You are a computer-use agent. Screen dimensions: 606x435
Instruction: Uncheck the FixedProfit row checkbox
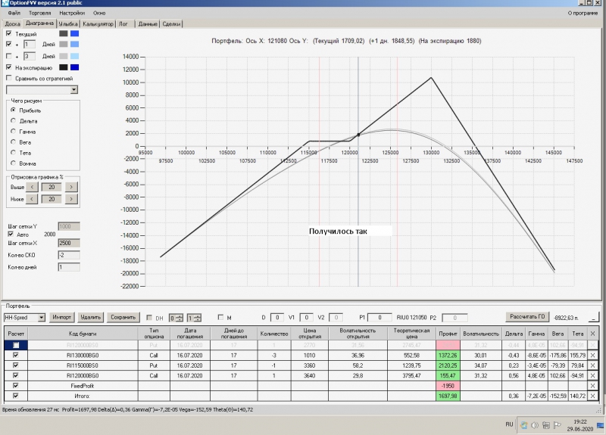click(16, 385)
